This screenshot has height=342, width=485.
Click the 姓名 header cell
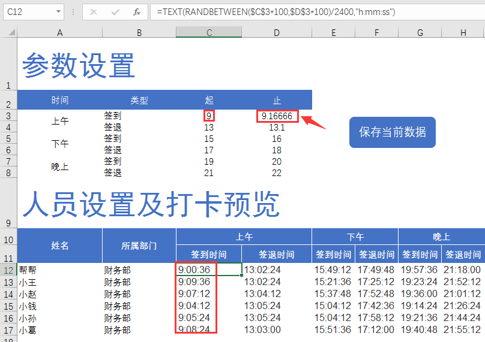59,246
